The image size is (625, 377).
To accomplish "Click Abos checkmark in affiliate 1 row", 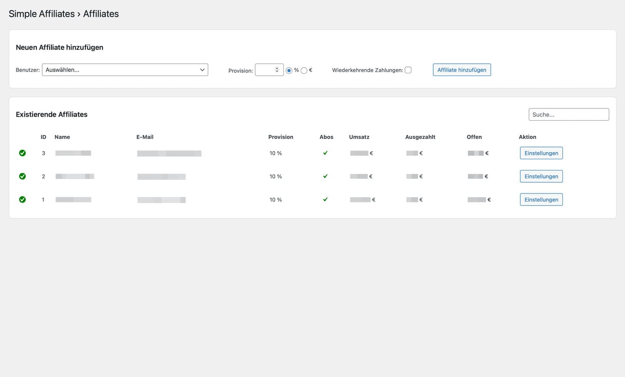I will point(325,200).
